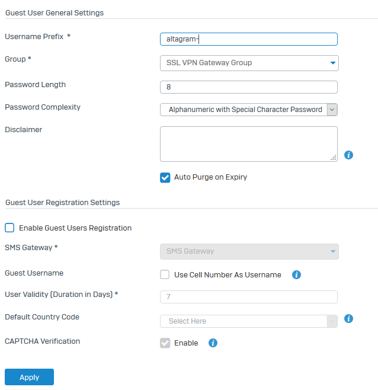Click inside the Disclaimer text area
Screen dimensions: 378x390
pos(249,143)
